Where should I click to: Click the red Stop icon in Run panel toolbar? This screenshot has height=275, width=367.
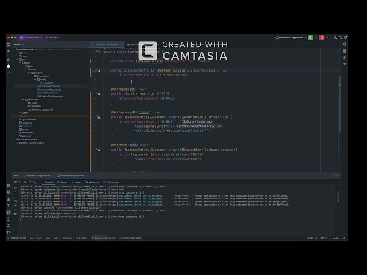point(20,182)
